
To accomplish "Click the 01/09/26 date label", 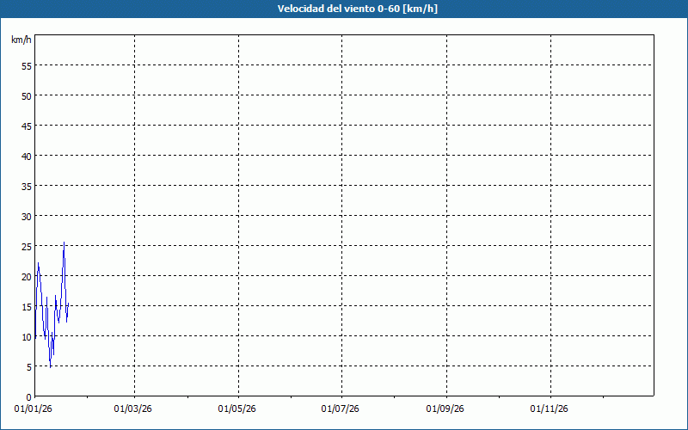I will click(446, 408).
